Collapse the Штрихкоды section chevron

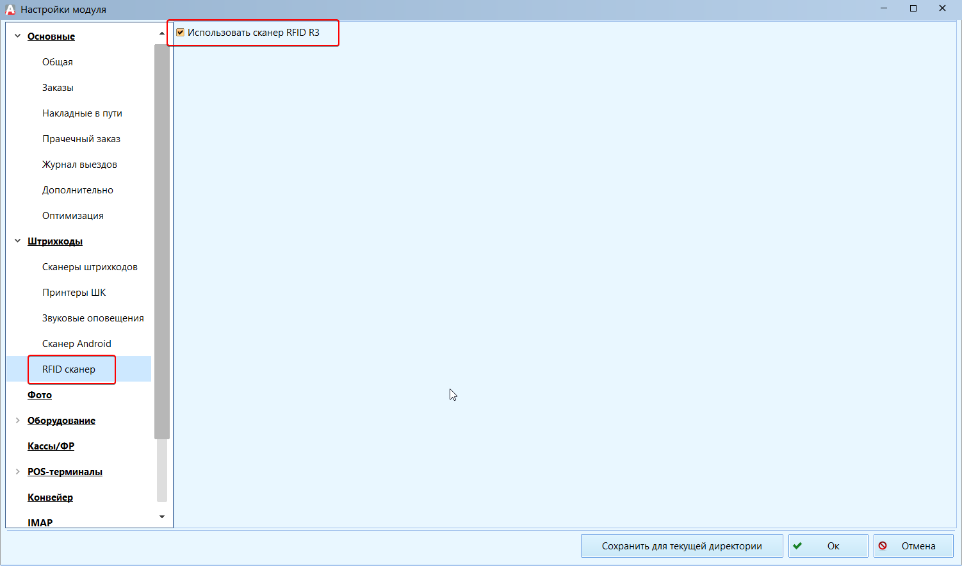(17, 241)
